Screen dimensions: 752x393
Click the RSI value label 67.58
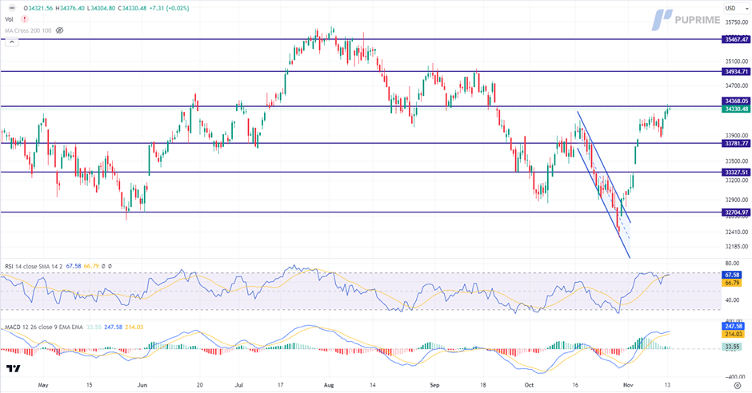731,276
